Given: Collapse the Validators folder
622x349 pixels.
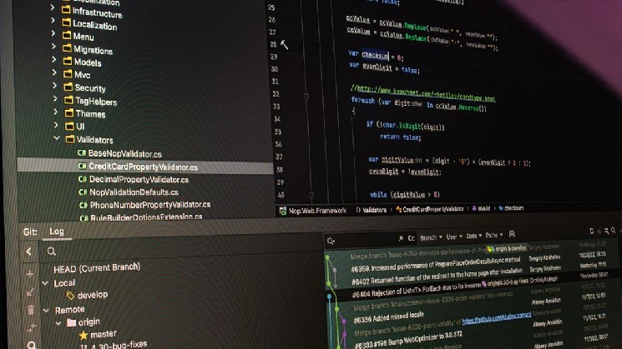Looking at the screenshot, I should point(57,138).
